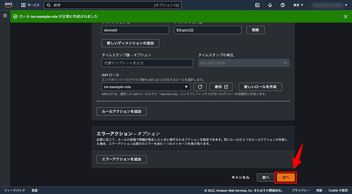Click the ${topic(2)} dimension value field
This screenshot has width=352, height=194.
point(208,30)
